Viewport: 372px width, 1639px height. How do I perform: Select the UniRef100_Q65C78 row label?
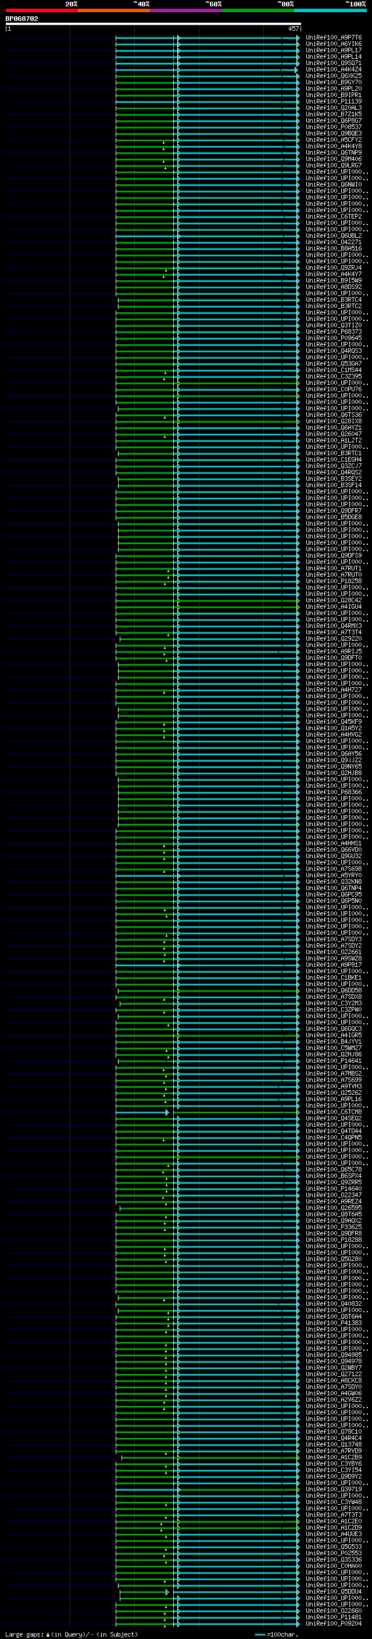coord(334,1169)
